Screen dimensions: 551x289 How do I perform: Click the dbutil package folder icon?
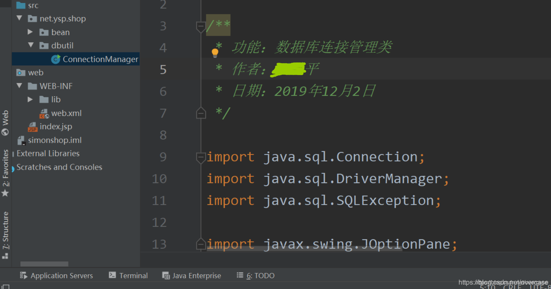click(x=44, y=46)
